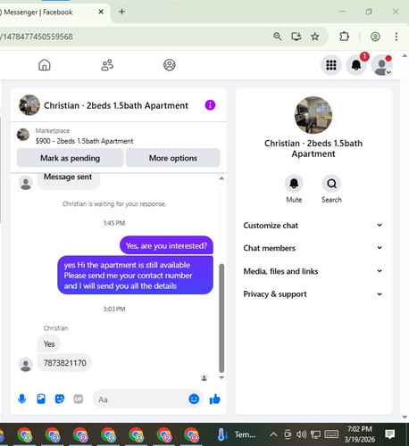This screenshot has width=409, height=446.
Task: Expand Privacy & support section
Action: pyautogui.click(x=313, y=294)
